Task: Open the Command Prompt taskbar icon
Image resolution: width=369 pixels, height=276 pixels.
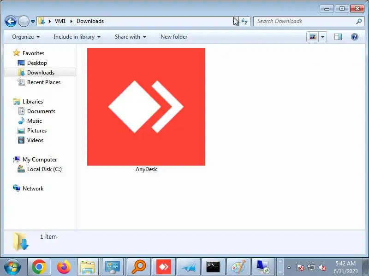Action: click(x=213, y=267)
